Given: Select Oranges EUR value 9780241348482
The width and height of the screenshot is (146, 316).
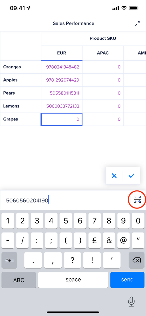Looking at the screenshot, I should 63,67.
